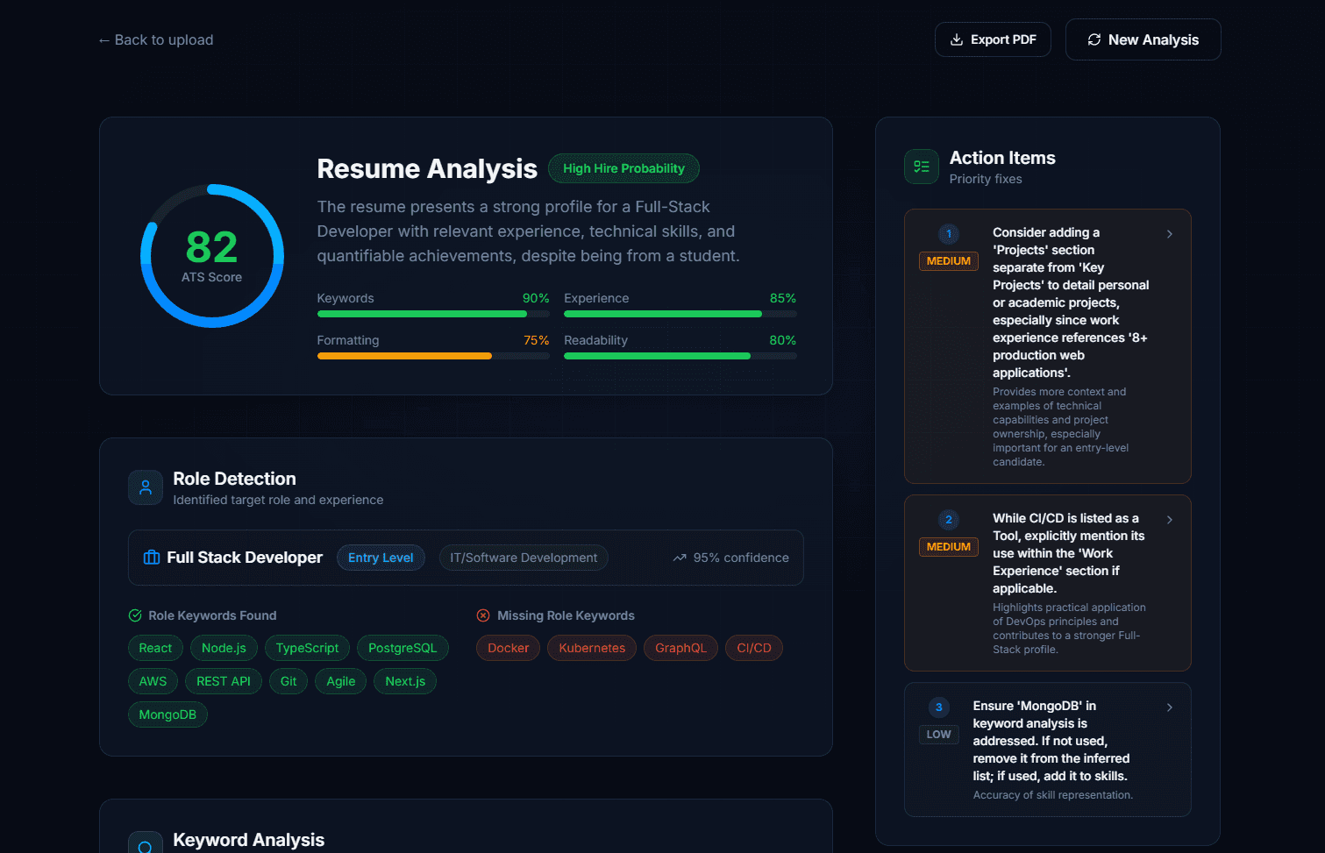Select the Entry Level tag

tap(381, 558)
